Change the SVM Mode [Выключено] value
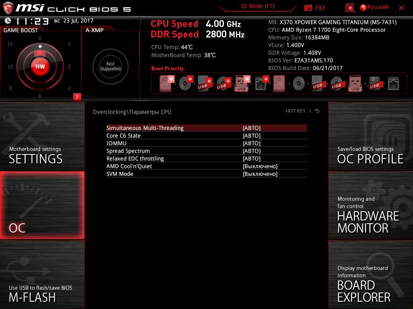 (x=260, y=174)
